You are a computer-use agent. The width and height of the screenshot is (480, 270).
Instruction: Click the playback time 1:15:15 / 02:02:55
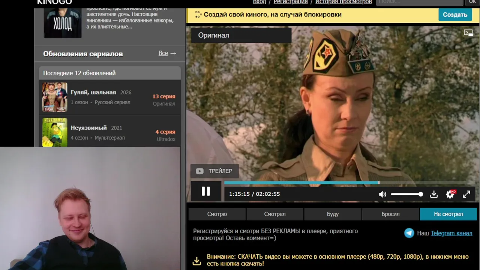click(255, 194)
